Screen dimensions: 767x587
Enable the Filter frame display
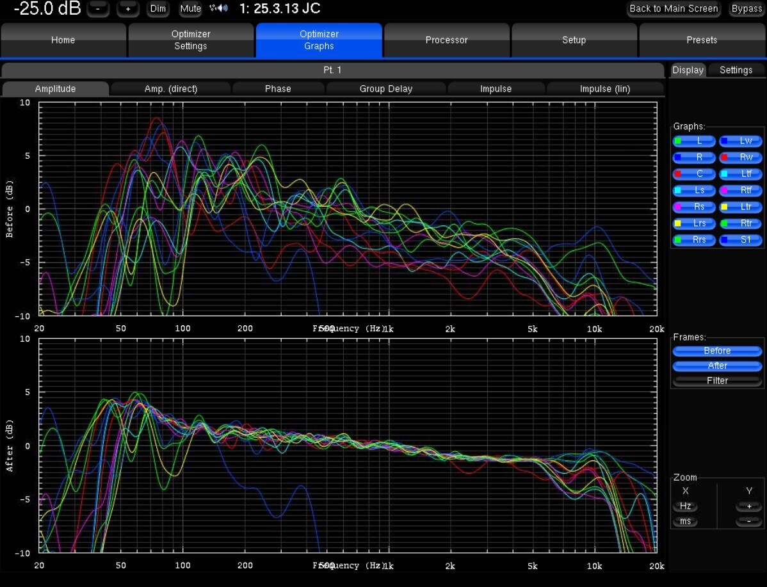[x=717, y=380]
